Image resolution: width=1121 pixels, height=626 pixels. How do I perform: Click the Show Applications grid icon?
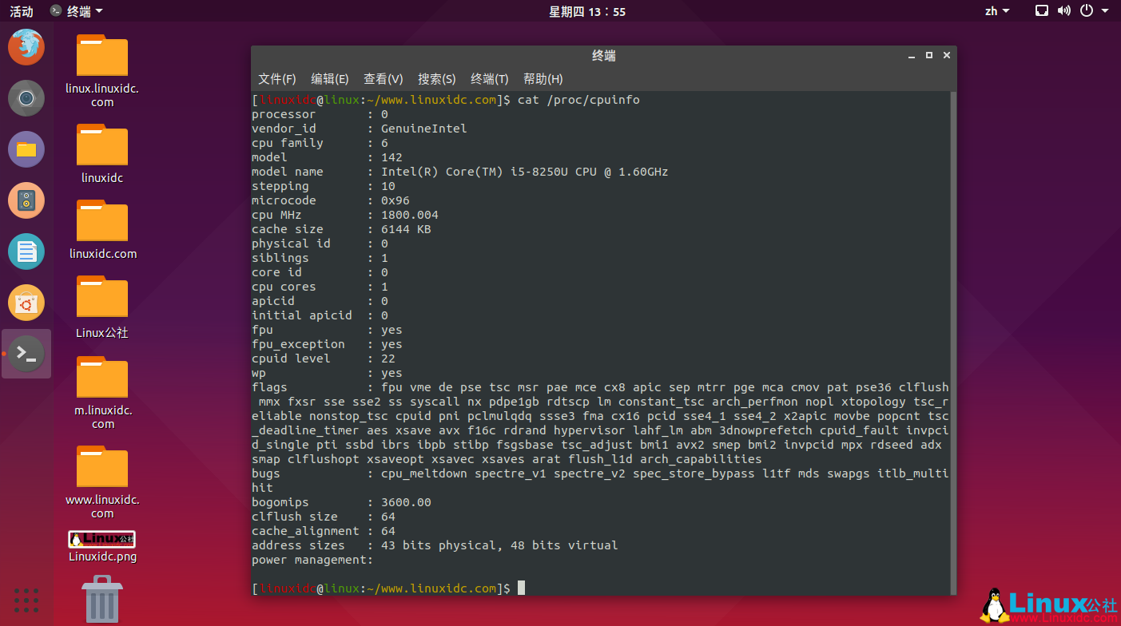click(x=26, y=600)
